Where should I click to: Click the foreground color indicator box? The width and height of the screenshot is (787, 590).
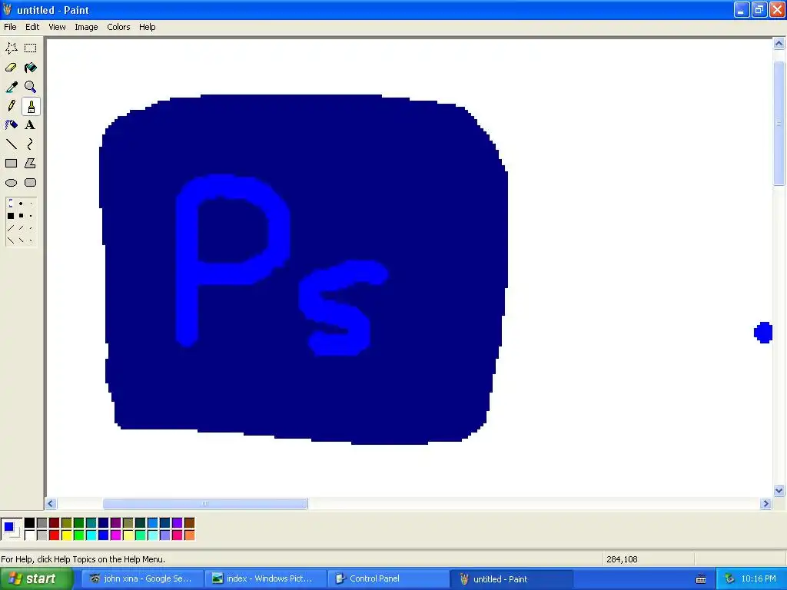8,526
